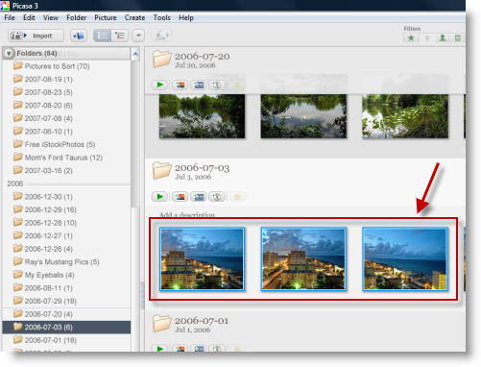Select the 2006-12-27 (1) folder
The width and height of the screenshot is (481, 367).
pos(66,235)
